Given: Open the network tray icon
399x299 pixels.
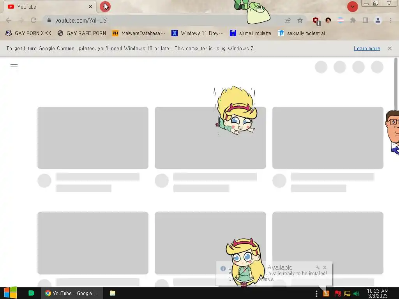Looking at the screenshot, I should click(x=347, y=294).
